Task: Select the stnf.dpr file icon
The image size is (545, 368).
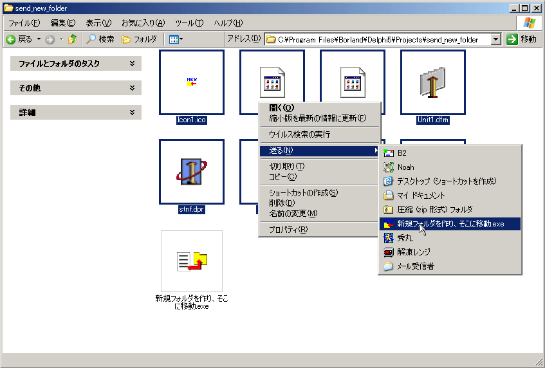Action: [192, 172]
